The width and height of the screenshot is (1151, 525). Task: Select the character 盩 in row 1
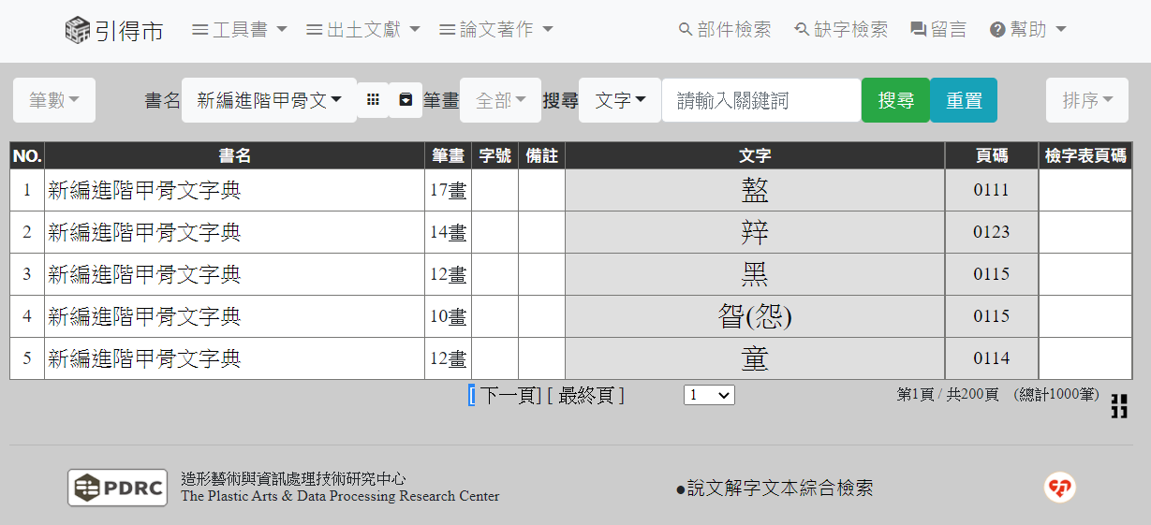tap(755, 191)
